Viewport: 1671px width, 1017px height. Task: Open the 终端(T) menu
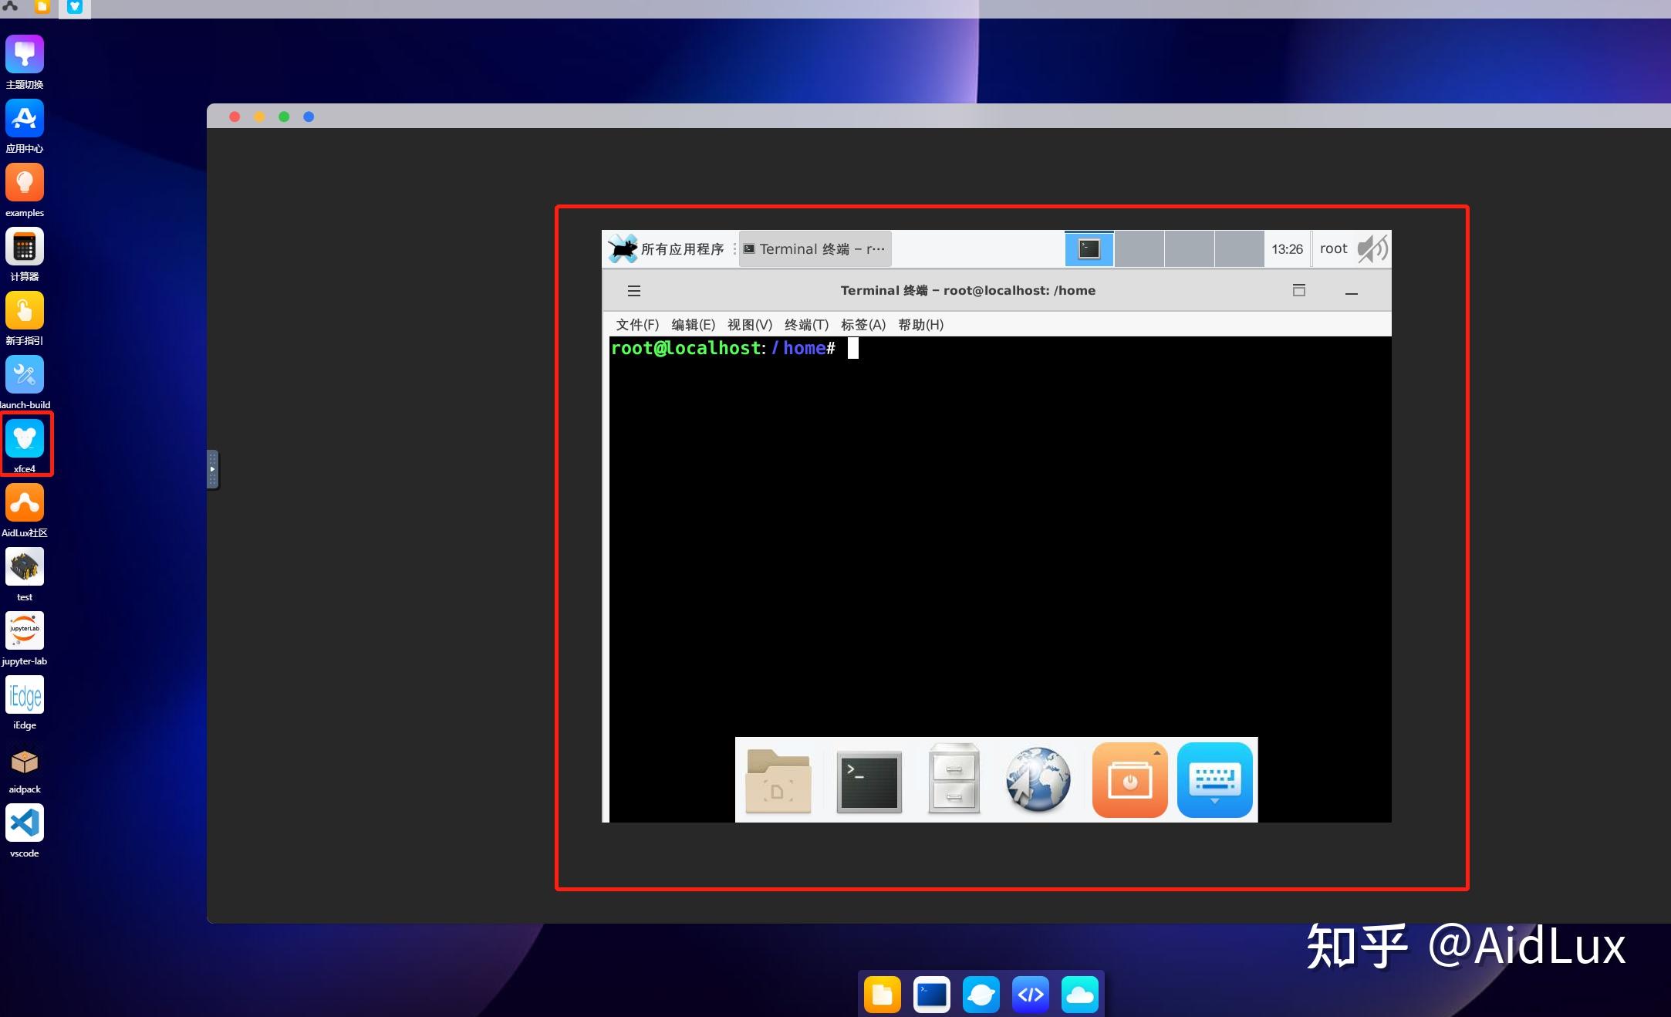coord(805,324)
